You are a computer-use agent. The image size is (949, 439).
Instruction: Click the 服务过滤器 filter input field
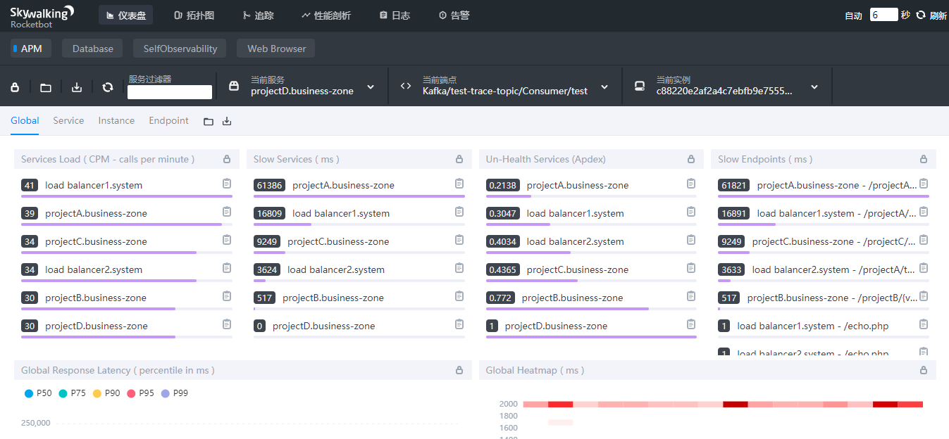coord(170,92)
